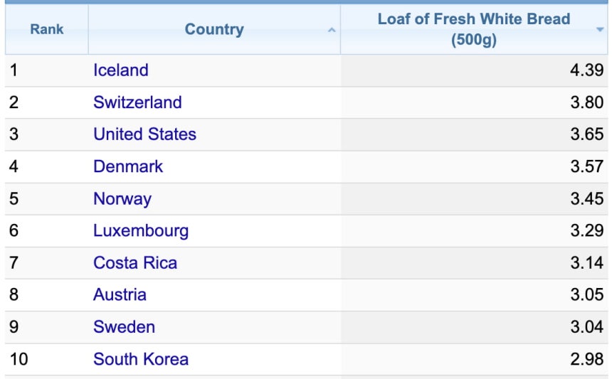
Task: Sort by Loaf of Fresh White Bread header
Action: pyautogui.click(x=474, y=29)
